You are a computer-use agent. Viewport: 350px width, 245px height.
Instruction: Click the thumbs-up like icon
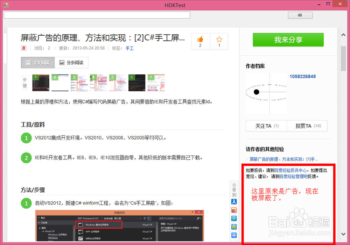click(200, 39)
